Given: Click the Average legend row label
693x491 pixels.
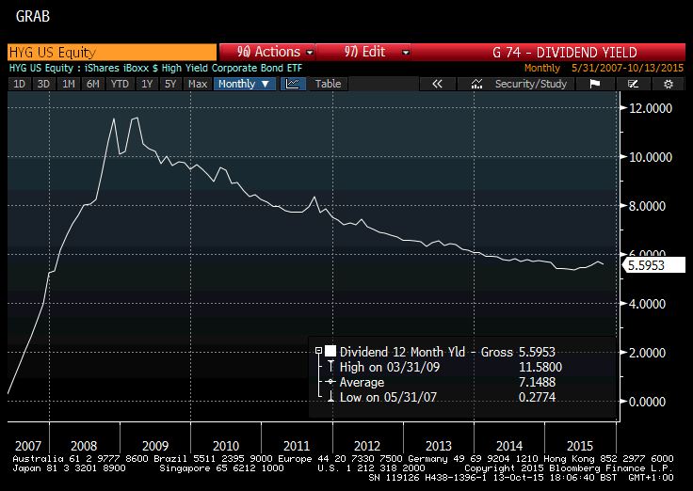Looking at the screenshot, I should tap(362, 382).
